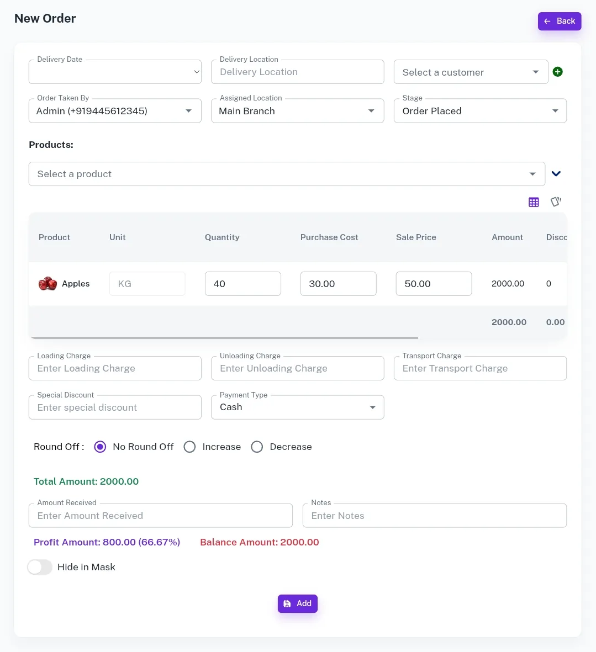The image size is (596, 652).
Task: Click the footer discount total 0.00
Action: 555,322
